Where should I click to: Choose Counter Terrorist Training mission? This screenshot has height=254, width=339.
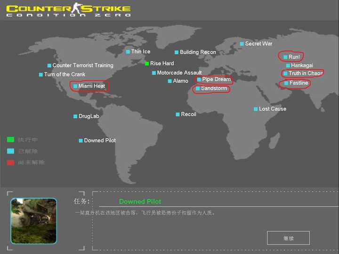coord(81,65)
